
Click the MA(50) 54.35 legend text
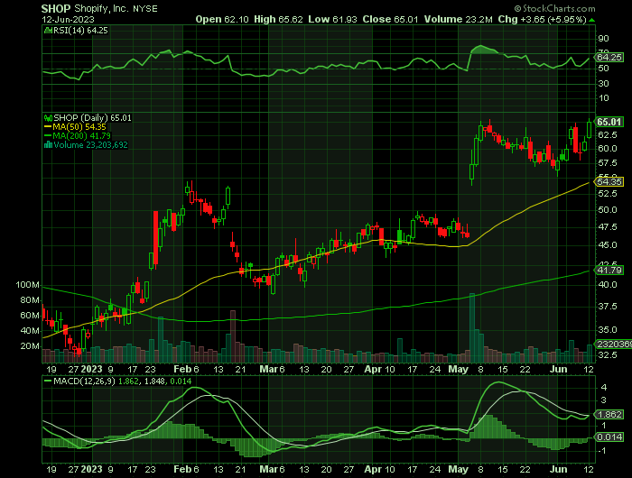(79, 127)
